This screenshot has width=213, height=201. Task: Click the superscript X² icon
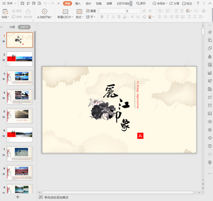pyautogui.click(x=132, y=17)
